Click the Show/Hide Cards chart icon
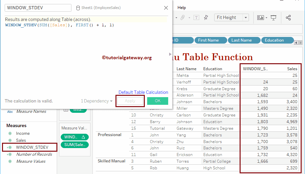 tap(261, 18)
